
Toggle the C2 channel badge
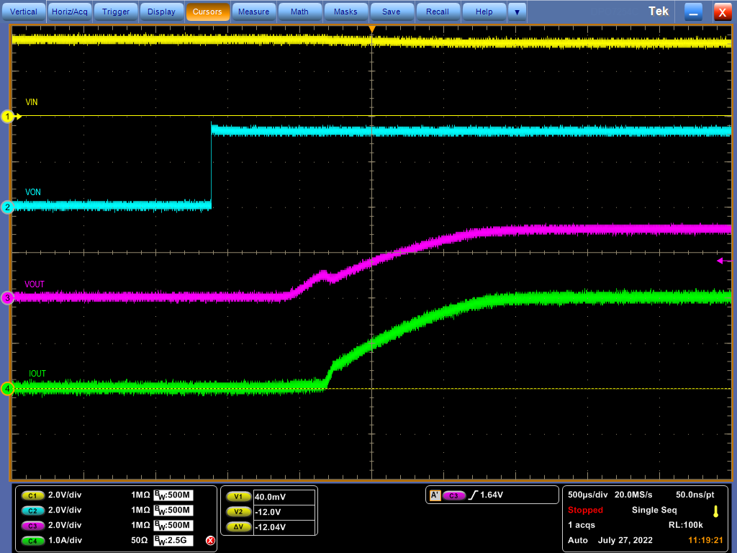32,511
